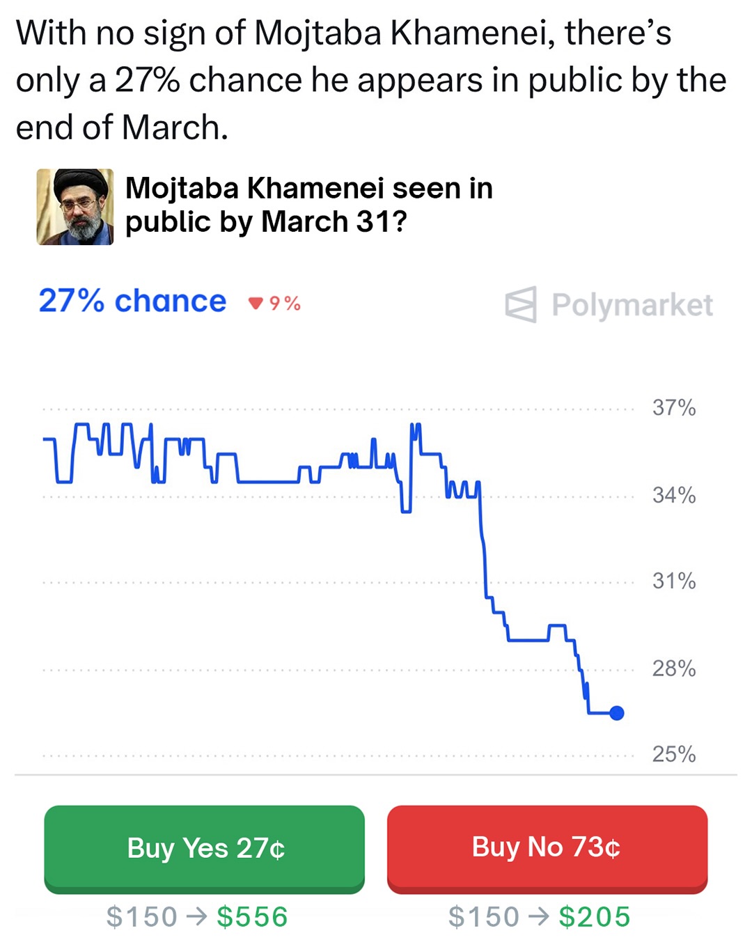Screen dimensions: 752x940
Task: Click the Polymarket wordmark text
Action: pyautogui.click(x=632, y=305)
